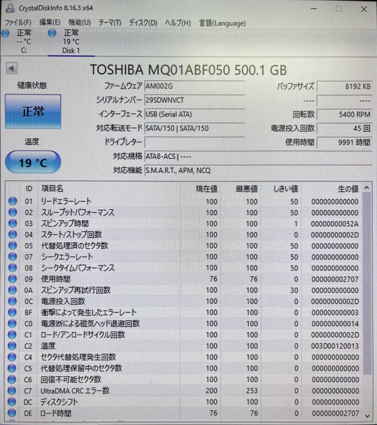Click the 正常 health status button
The height and width of the screenshot is (425, 377).
33,112
